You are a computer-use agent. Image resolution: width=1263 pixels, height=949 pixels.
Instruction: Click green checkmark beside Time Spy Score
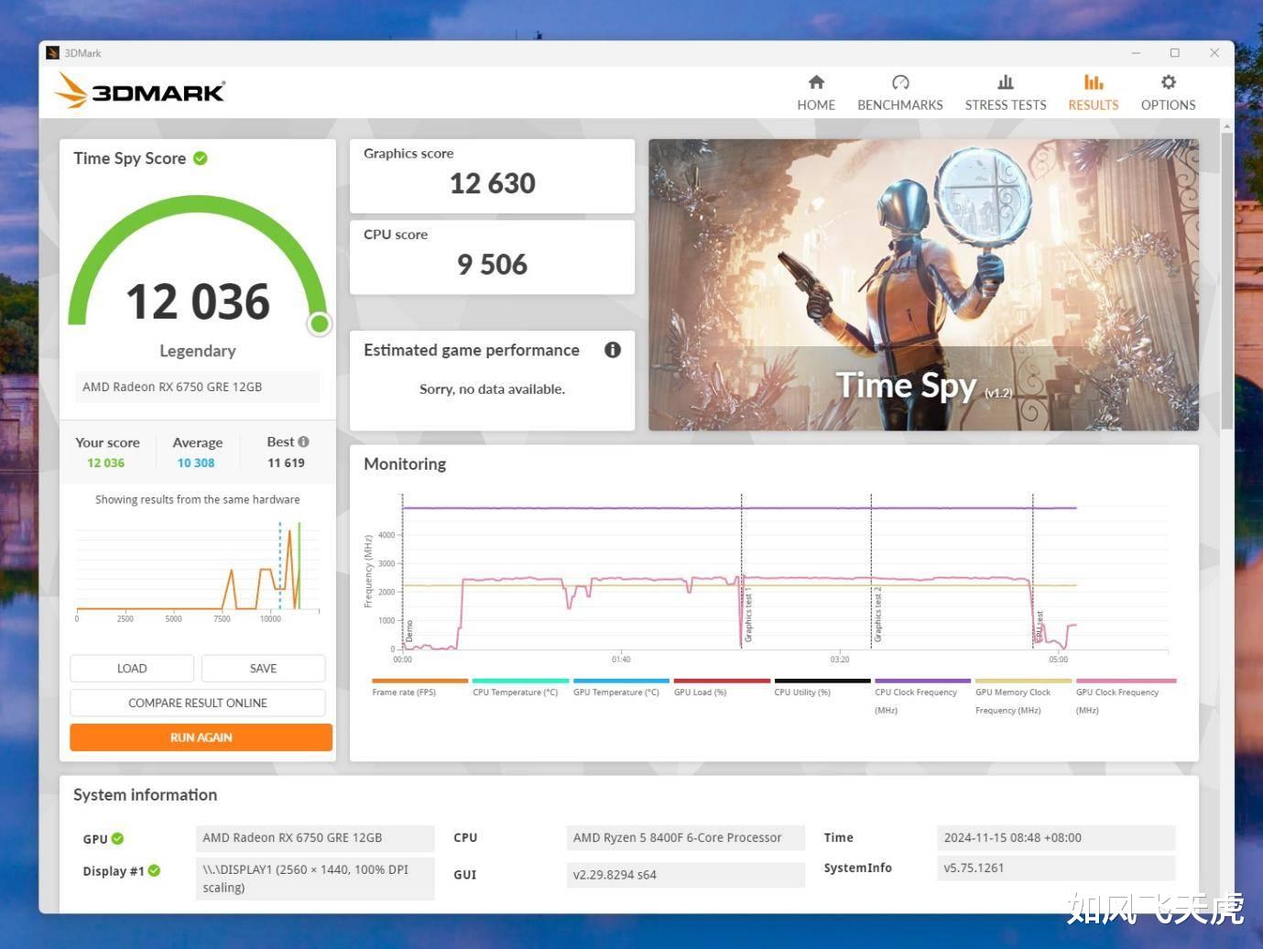(x=201, y=158)
